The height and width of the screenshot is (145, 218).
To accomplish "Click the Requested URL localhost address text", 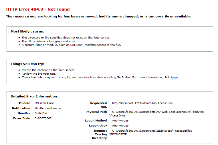I will point(142,103).
